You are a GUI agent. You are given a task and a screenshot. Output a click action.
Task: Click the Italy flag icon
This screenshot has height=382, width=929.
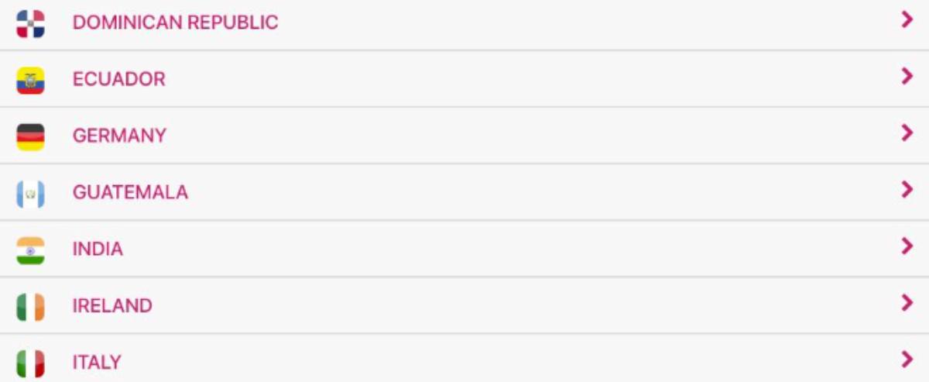pyautogui.click(x=30, y=363)
